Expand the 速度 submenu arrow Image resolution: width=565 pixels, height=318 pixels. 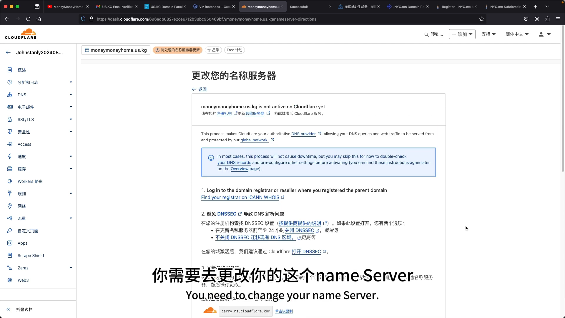tap(71, 156)
